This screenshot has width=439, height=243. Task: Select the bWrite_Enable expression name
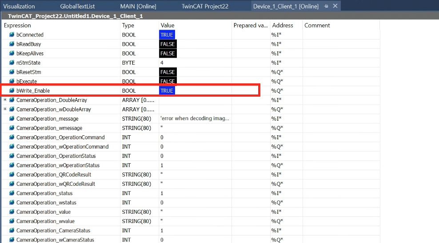pos(33,90)
